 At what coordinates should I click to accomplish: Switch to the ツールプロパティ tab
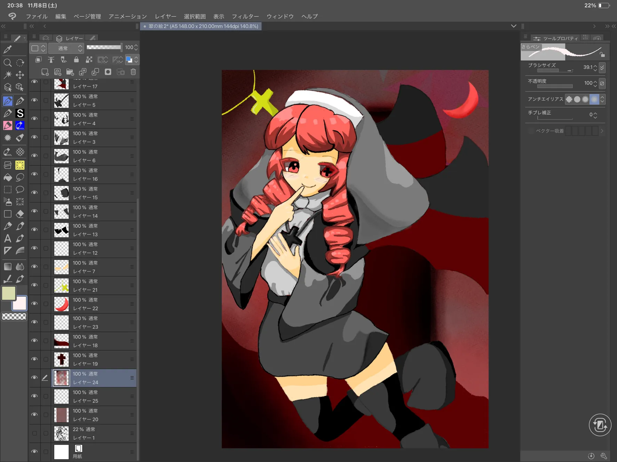(x=556, y=38)
